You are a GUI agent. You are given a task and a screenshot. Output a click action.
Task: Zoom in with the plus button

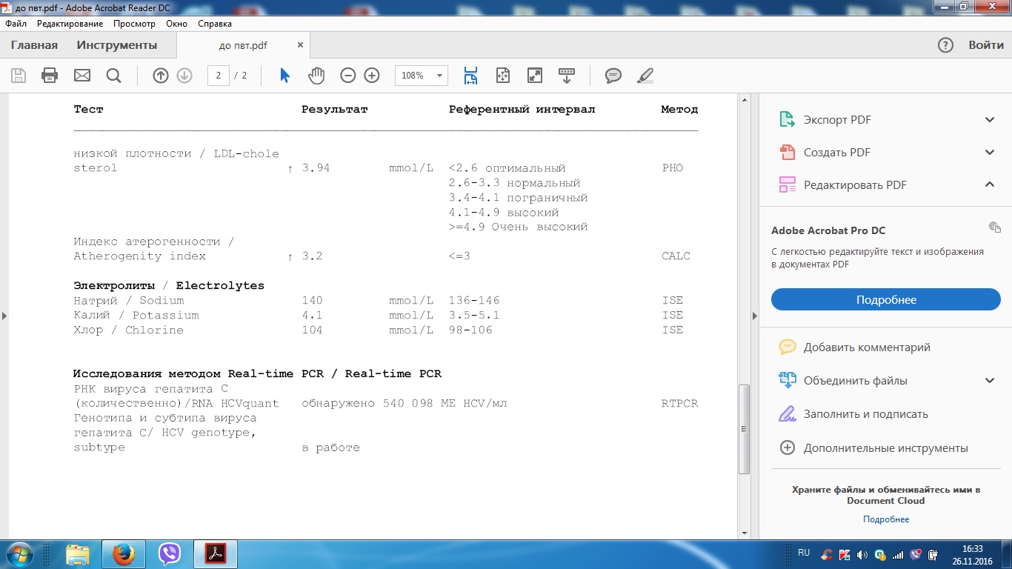[x=372, y=76]
